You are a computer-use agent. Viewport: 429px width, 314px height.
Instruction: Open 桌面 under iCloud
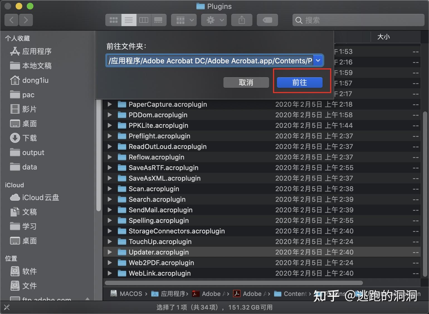pyautogui.click(x=23, y=241)
